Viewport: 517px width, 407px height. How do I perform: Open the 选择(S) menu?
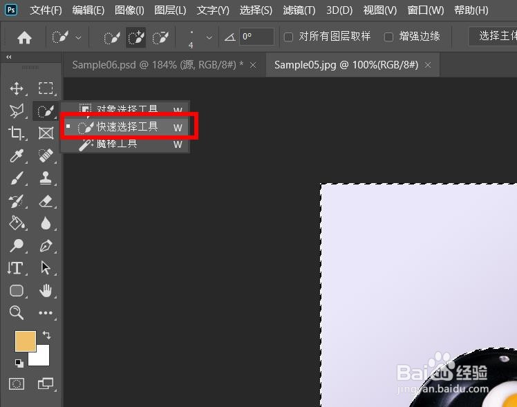coord(256,10)
